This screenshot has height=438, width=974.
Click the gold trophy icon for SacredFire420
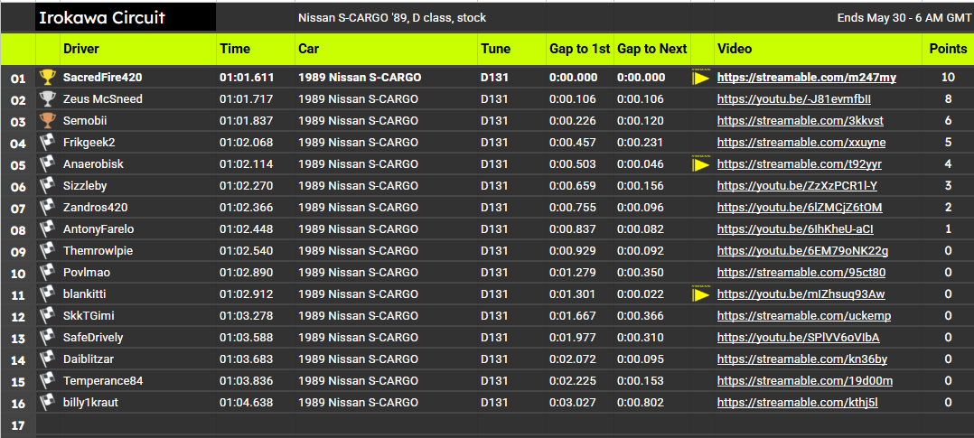click(x=47, y=78)
